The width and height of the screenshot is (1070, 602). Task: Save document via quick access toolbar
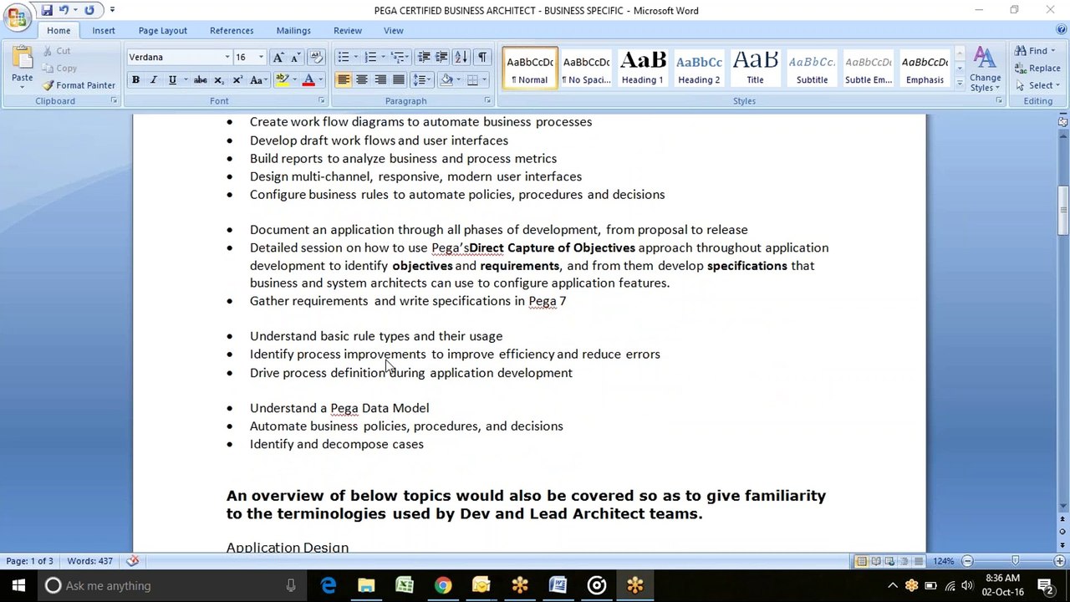point(47,10)
